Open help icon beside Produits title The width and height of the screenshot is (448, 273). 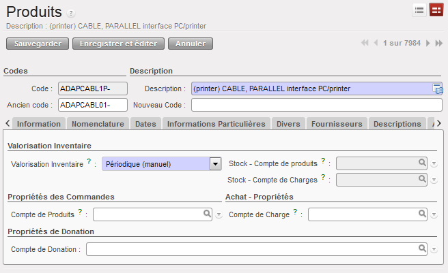(x=72, y=14)
